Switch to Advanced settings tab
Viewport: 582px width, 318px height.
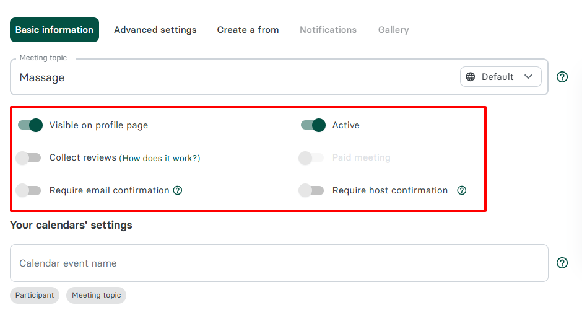(x=155, y=30)
